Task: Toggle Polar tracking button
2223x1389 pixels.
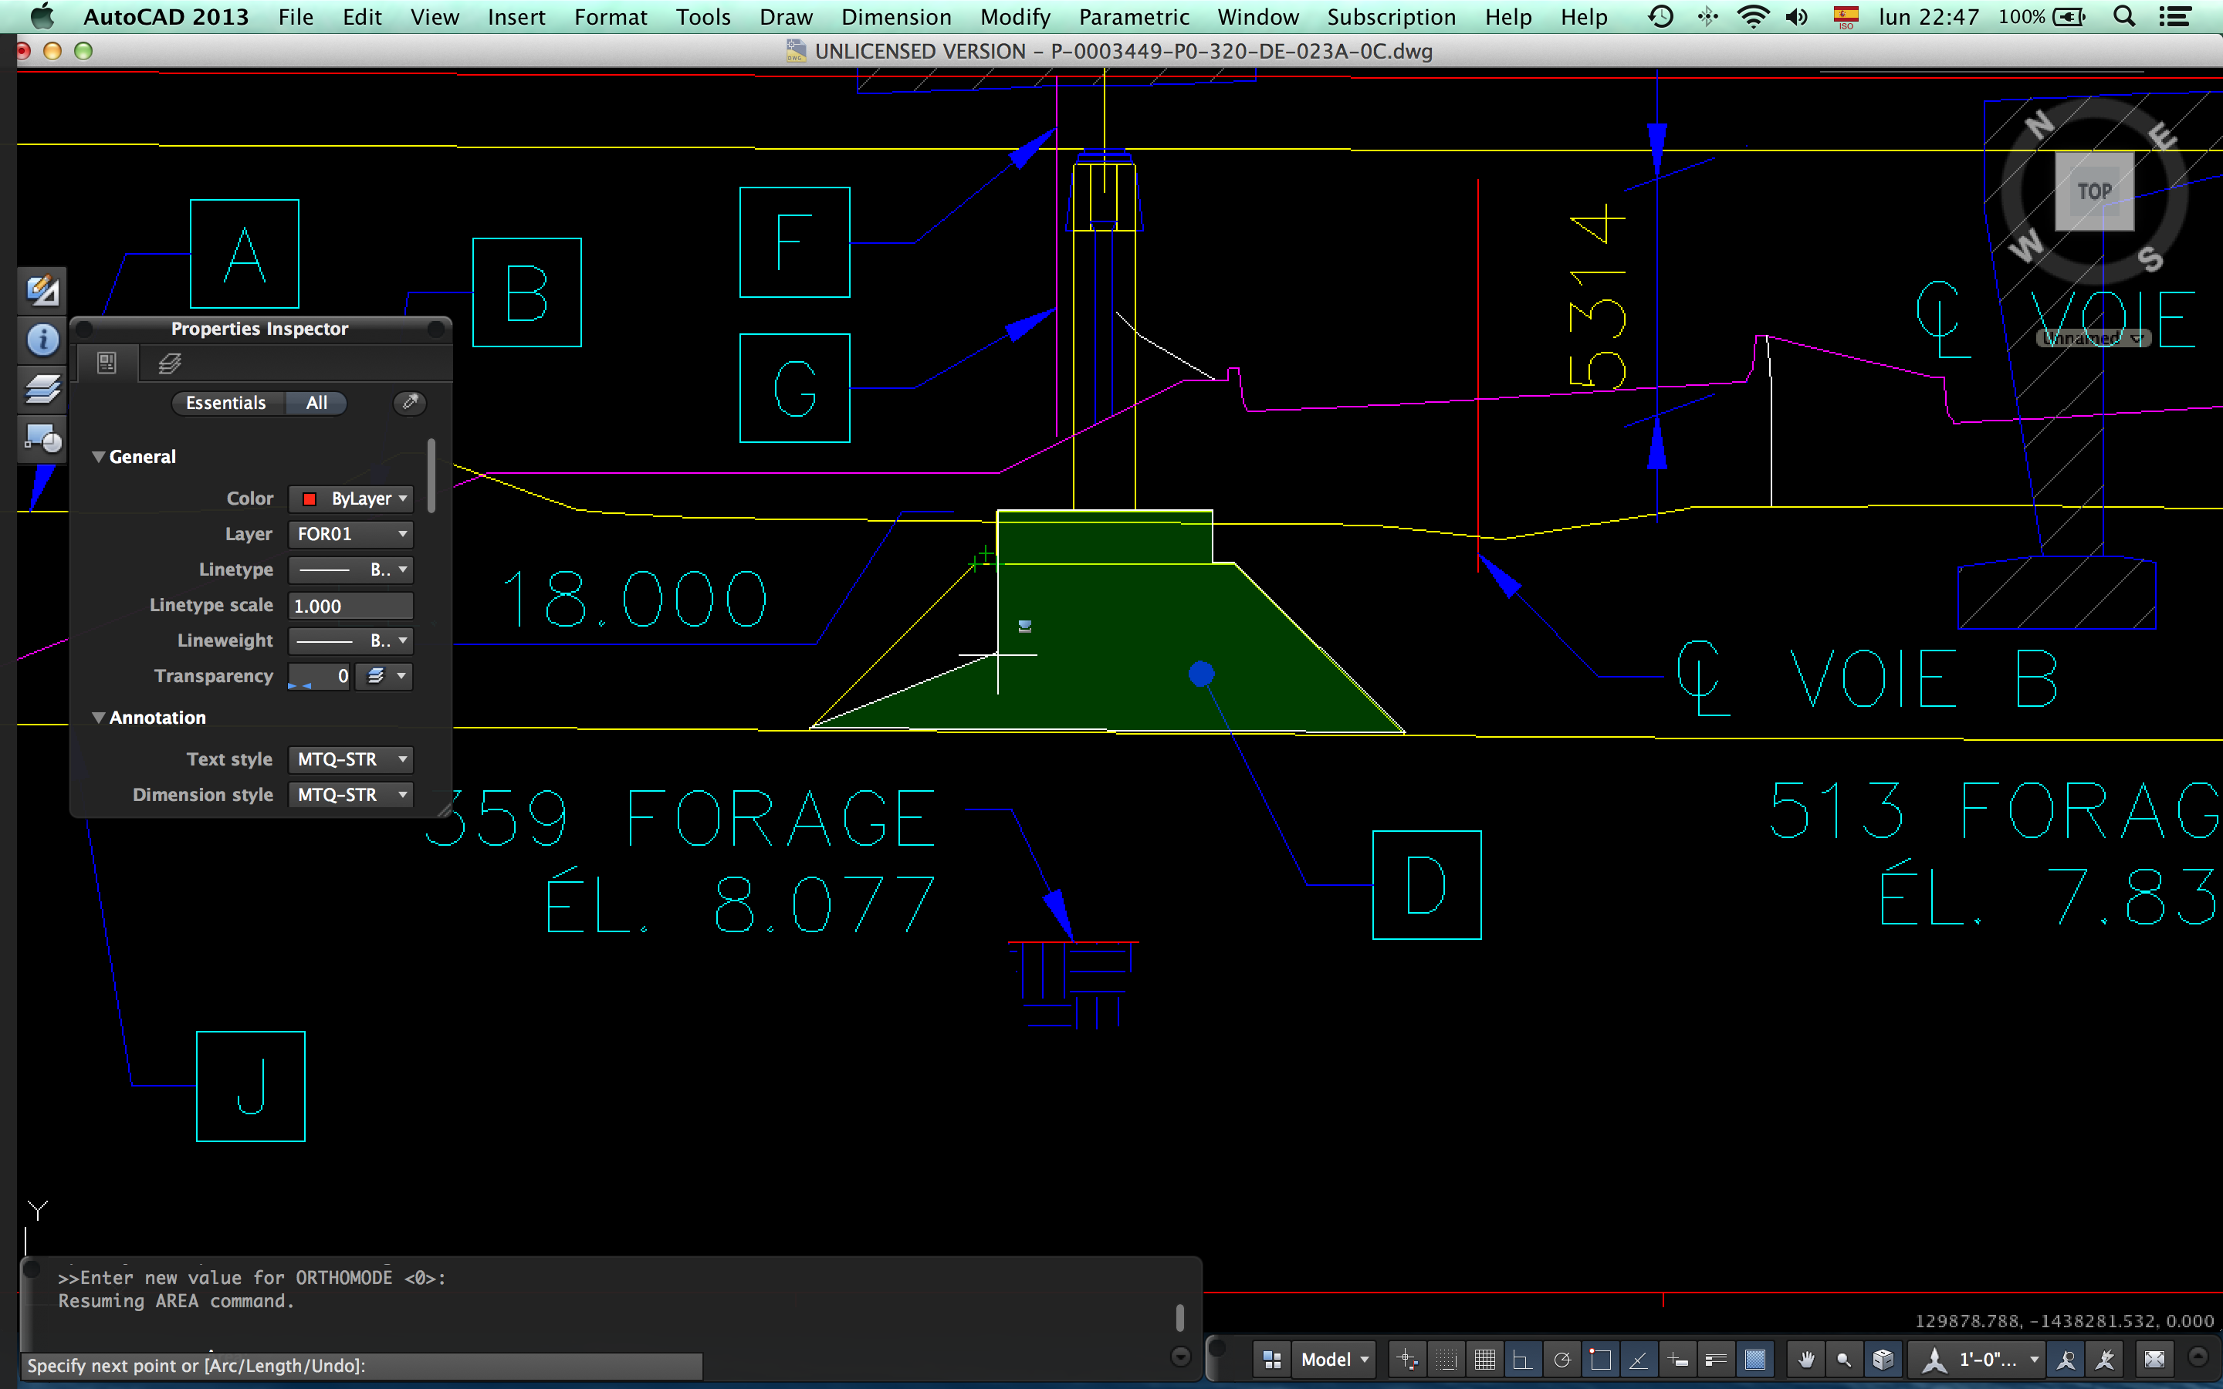Action: [x=1561, y=1359]
